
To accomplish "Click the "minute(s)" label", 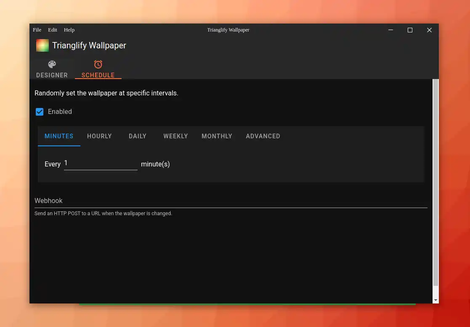I will (156, 164).
